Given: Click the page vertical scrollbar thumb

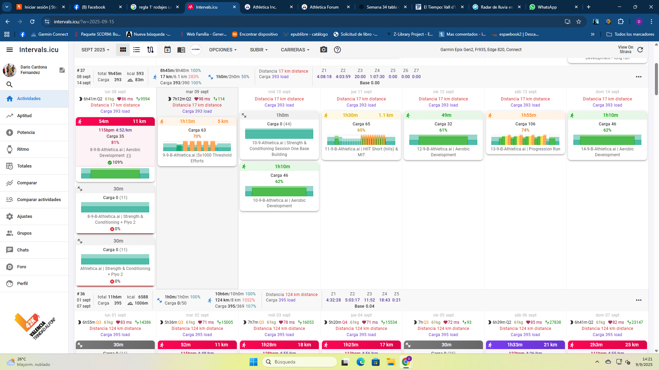Looking at the screenshot, I should 656,79.
